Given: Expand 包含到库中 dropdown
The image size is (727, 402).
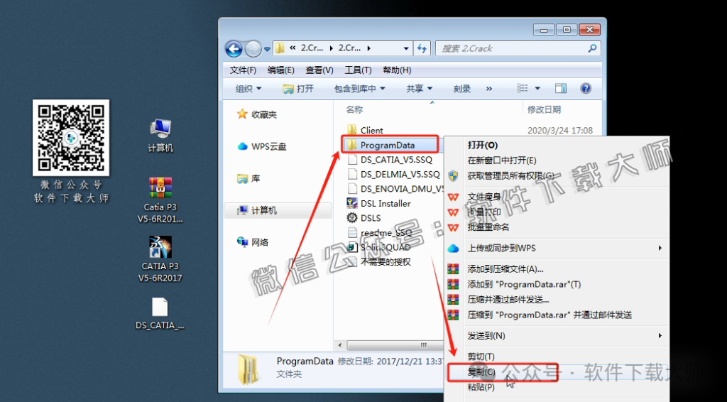Looking at the screenshot, I should pyautogui.click(x=360, y=89).
